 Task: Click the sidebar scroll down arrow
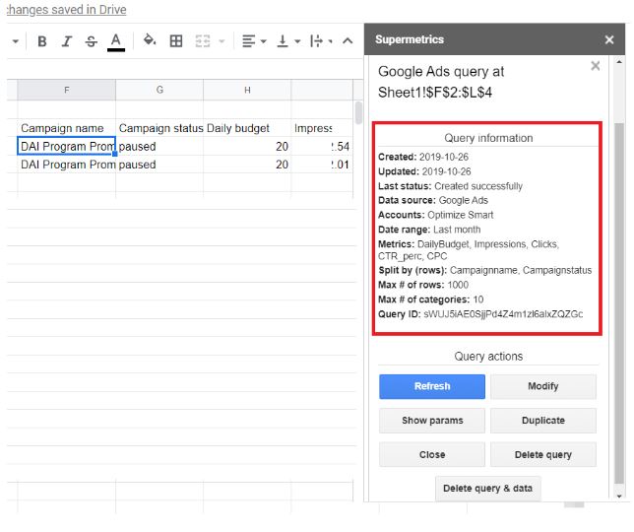point(619,496)
